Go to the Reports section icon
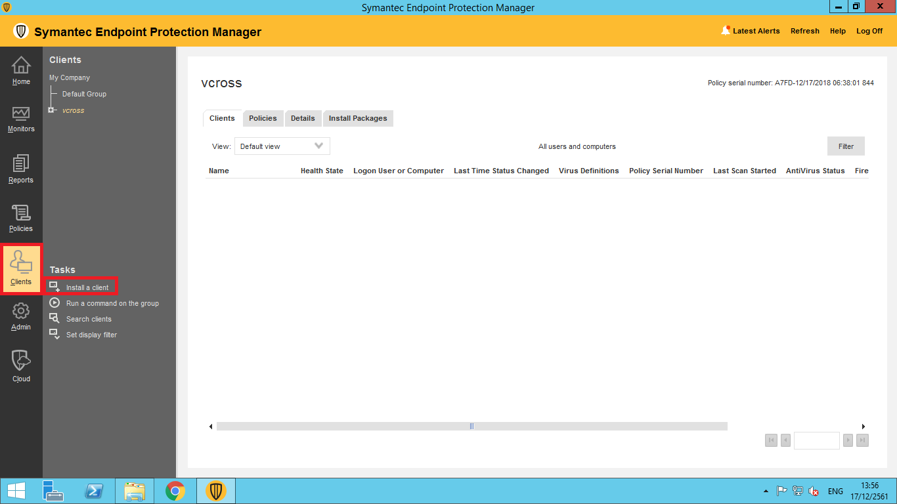The height and width of the screenshot is (504, 897). (x=21, y=163)
